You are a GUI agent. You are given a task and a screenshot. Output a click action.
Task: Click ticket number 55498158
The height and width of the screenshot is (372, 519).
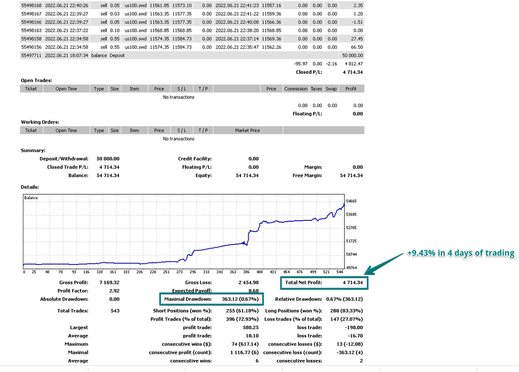(x=31, y=39)
